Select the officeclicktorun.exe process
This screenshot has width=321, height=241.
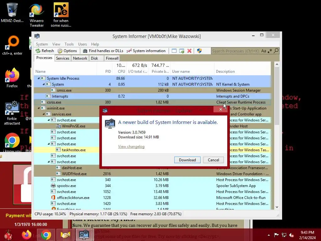(x=152, y=198)
